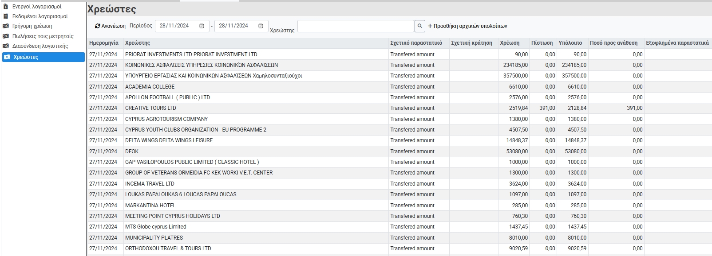Select Χρεώστες in the sidebar
This screenshot has height=256, width=712.
[44, 57]
